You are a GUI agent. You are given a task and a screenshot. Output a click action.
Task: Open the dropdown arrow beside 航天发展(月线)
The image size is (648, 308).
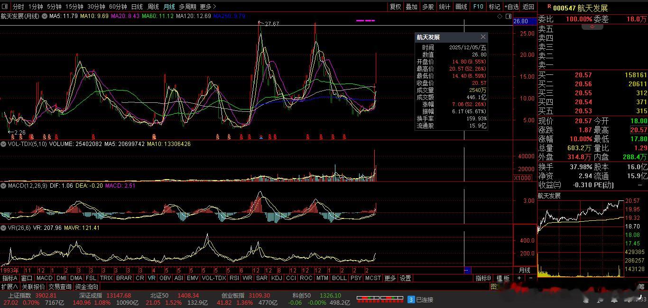click(x=45, y=16)
